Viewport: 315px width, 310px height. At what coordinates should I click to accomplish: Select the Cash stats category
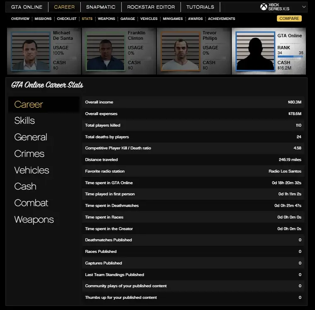pyautogui.click(x=25, y=186)
